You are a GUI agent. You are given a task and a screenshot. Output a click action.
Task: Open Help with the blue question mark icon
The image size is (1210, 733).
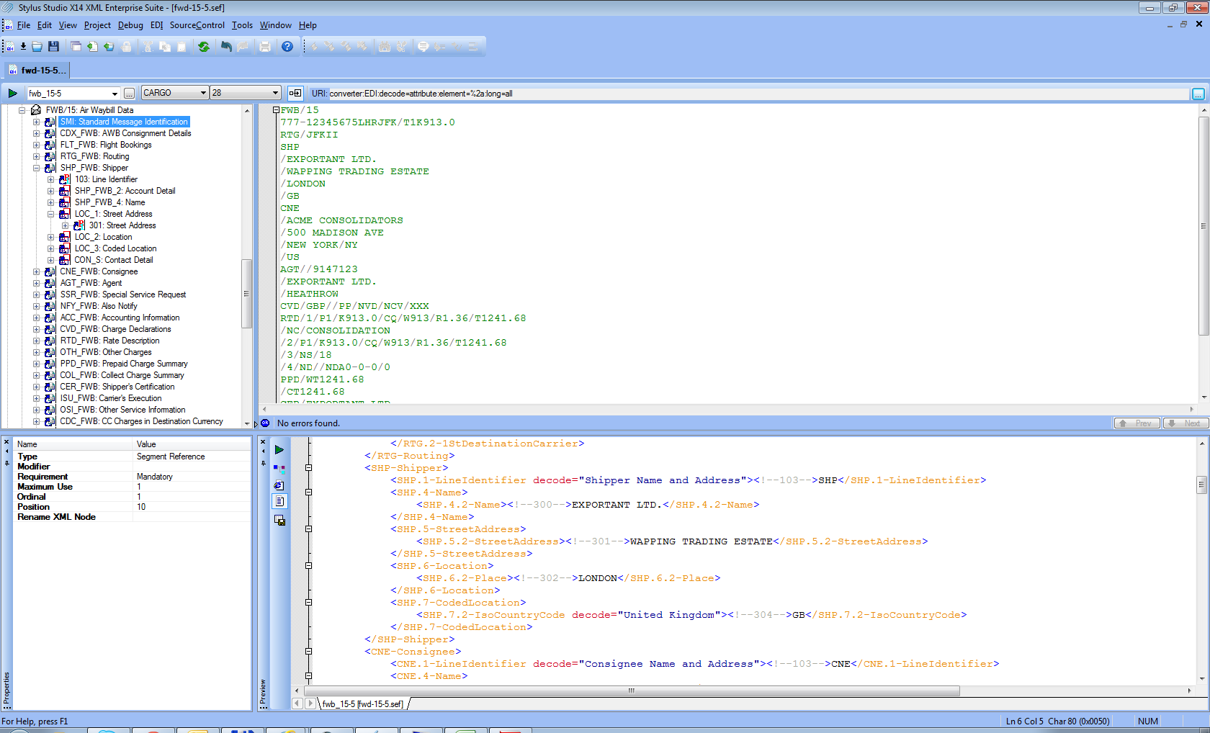287,47
